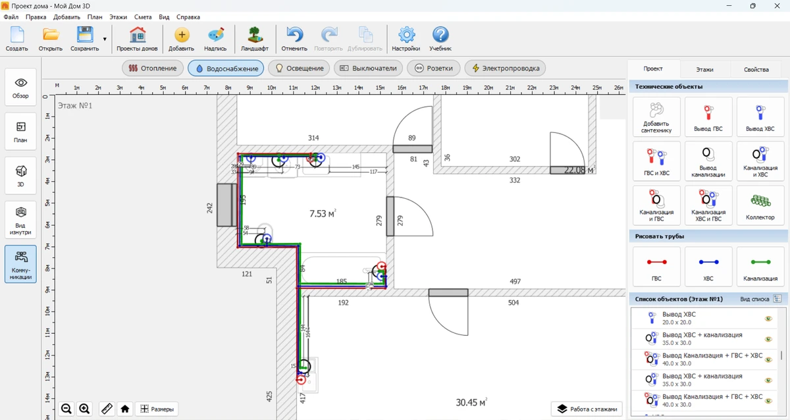This screenshot has height=420, width=790.
Task: Expand the Save (Сохранить) dropdown arrow
Action: click(x=105, y=39)
